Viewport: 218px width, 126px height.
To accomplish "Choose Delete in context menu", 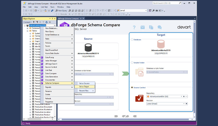I will 57,95.
